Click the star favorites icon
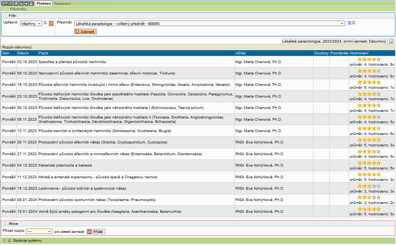396x245 pixels. tap(26, 3)
